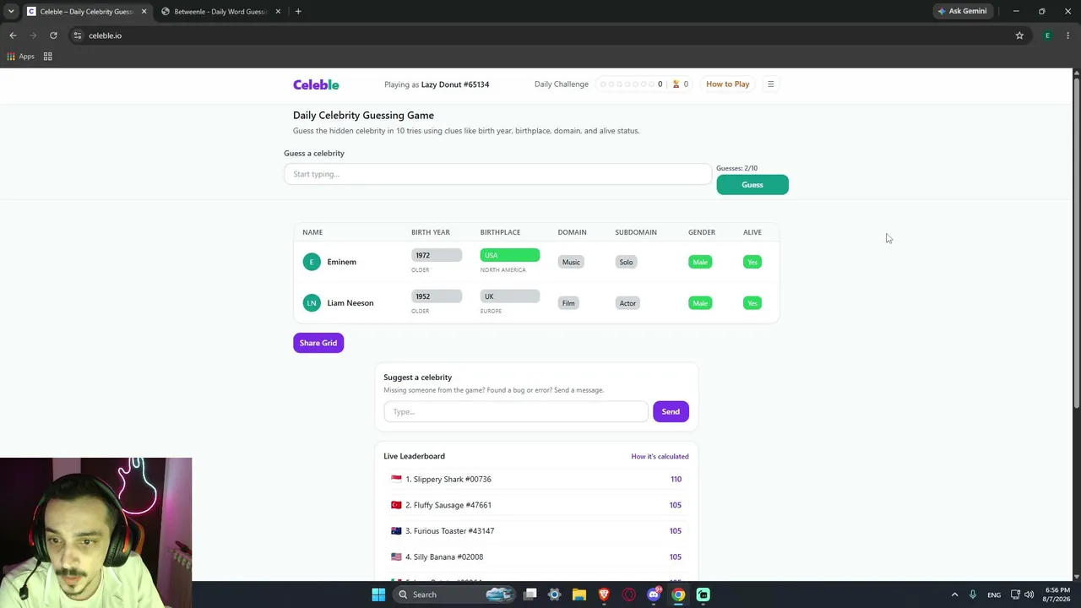Open Opera from the taskbar
This screenshot has height=608, width=1081.
tap(628, 594)
